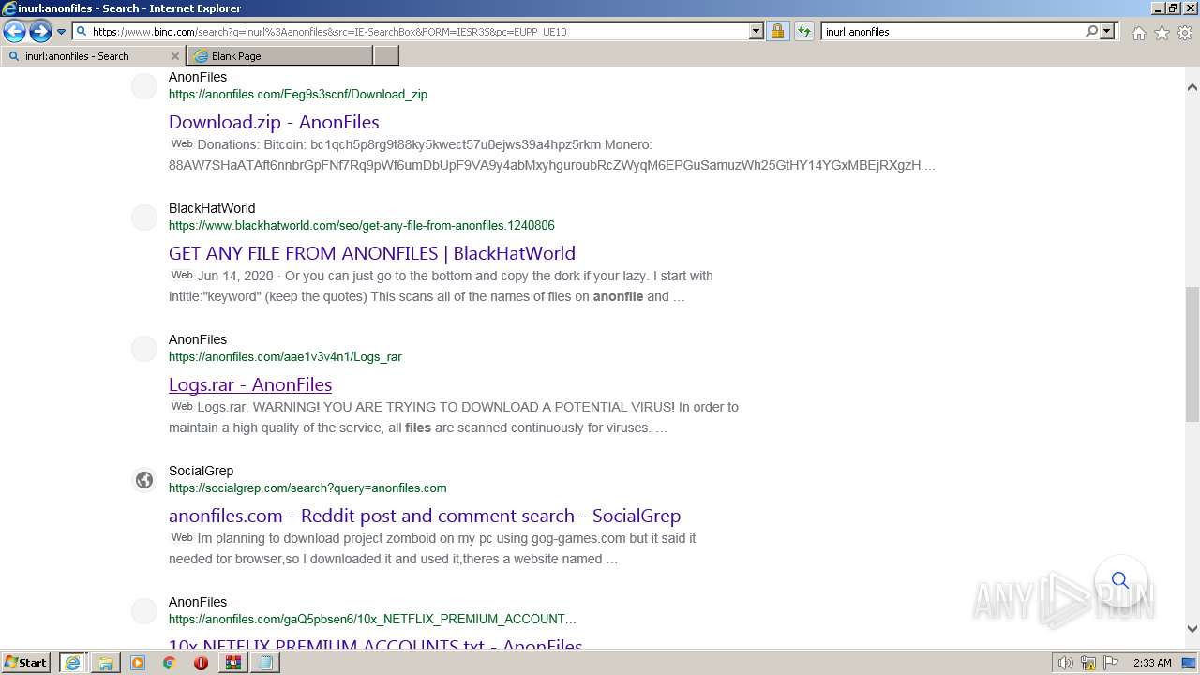Click the network tray icon
The width and height of the screenshot is (1200, 675).
point(1088,663)
